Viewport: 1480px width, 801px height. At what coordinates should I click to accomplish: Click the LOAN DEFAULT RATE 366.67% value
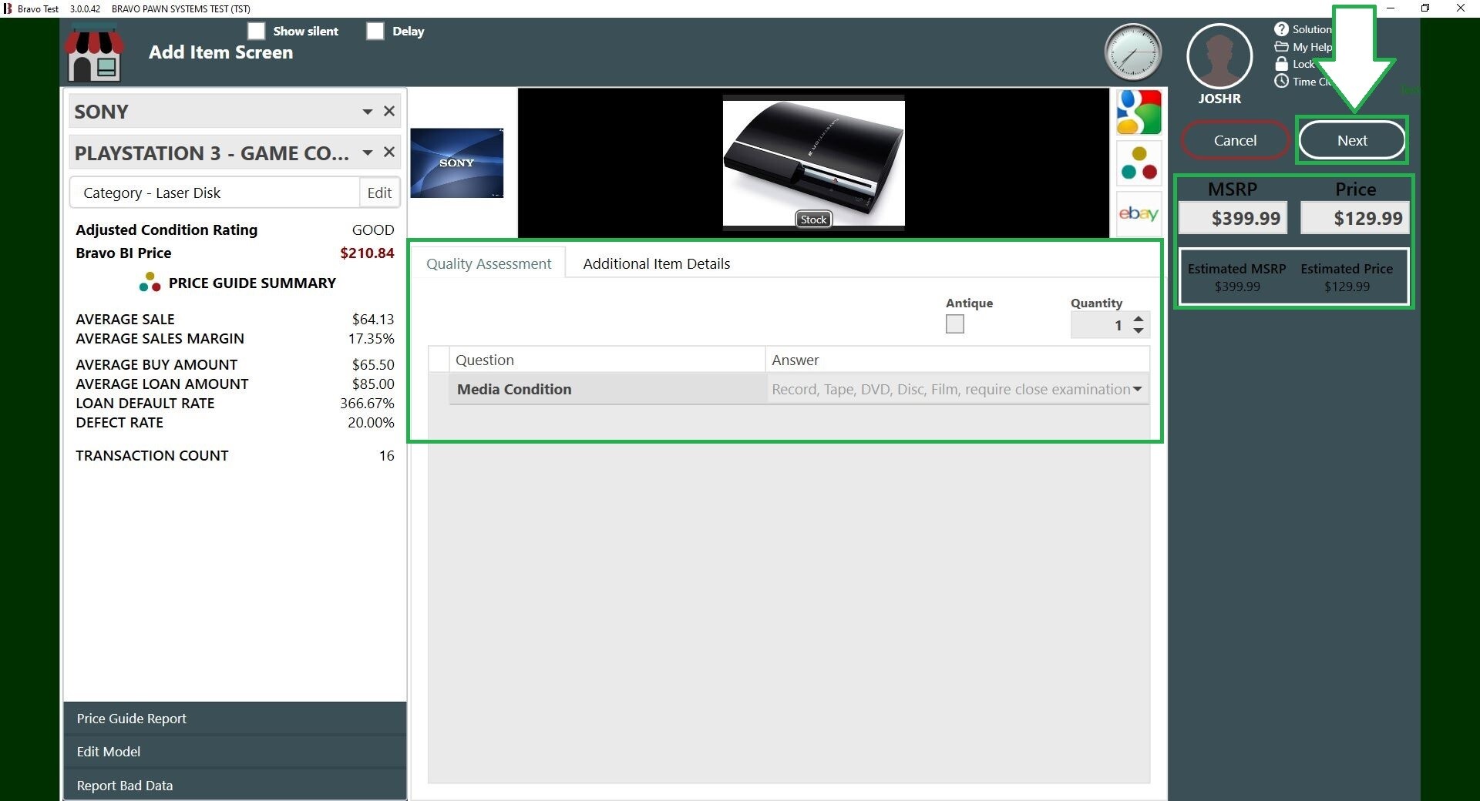(x=367, y=403)
